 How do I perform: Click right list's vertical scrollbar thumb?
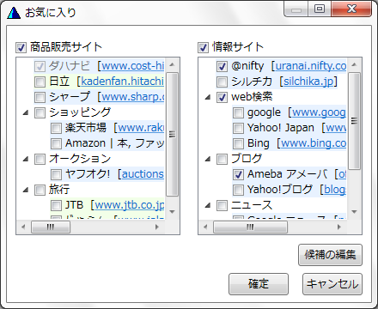pos(354,121)
